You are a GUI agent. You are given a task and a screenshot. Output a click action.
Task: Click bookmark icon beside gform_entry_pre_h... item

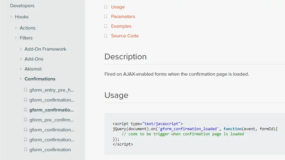25,90
